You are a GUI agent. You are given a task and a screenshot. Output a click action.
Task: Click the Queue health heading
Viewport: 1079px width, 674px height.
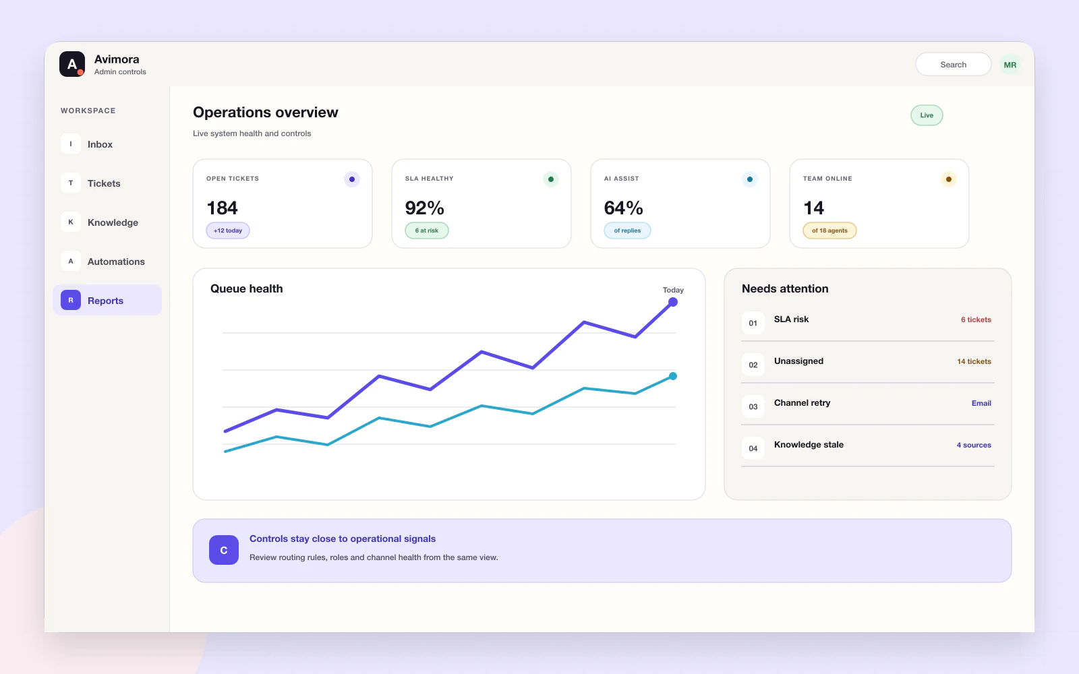point(247,288)
